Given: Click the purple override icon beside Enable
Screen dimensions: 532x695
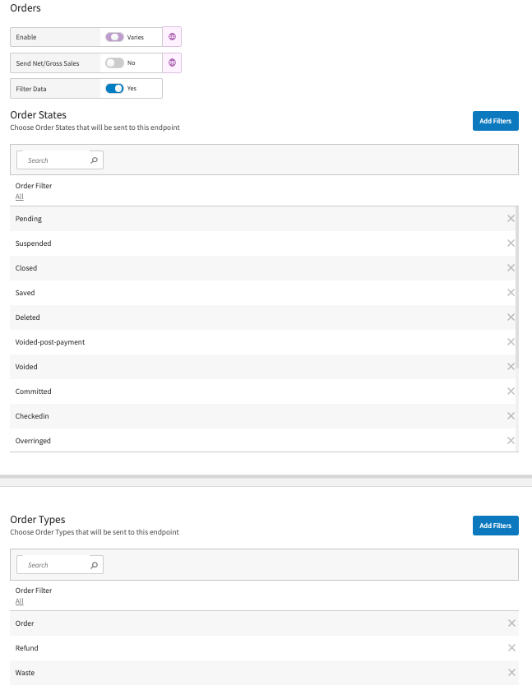Looking at the screenshot, I should pyautogui.click(x=172, y=37).
